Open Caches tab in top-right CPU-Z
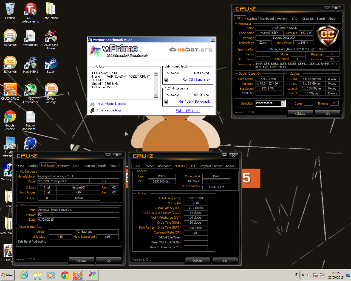351x281 pixels. [x=252, y=19]
